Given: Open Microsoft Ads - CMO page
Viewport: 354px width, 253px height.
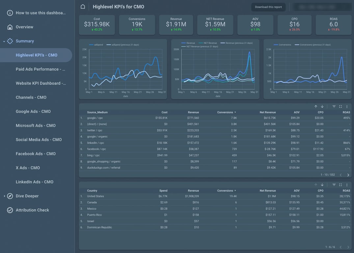Looking at the screenshot, I should [36, 126].
